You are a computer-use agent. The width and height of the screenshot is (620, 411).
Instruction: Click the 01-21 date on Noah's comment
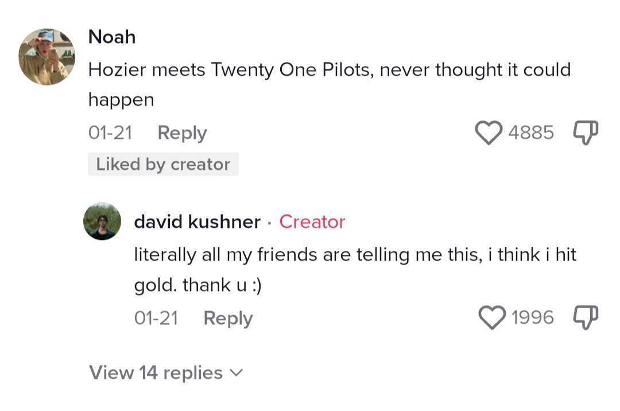(110, 133)
